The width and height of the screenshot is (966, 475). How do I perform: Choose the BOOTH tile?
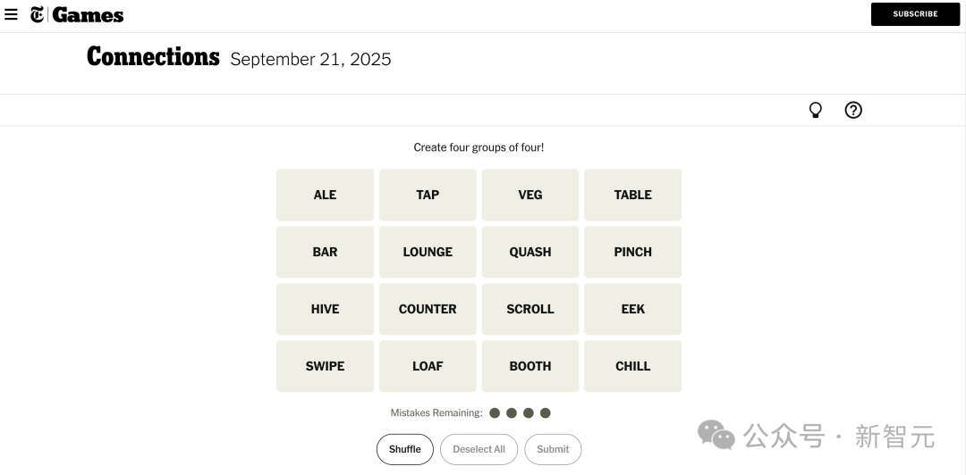(530, 367)
